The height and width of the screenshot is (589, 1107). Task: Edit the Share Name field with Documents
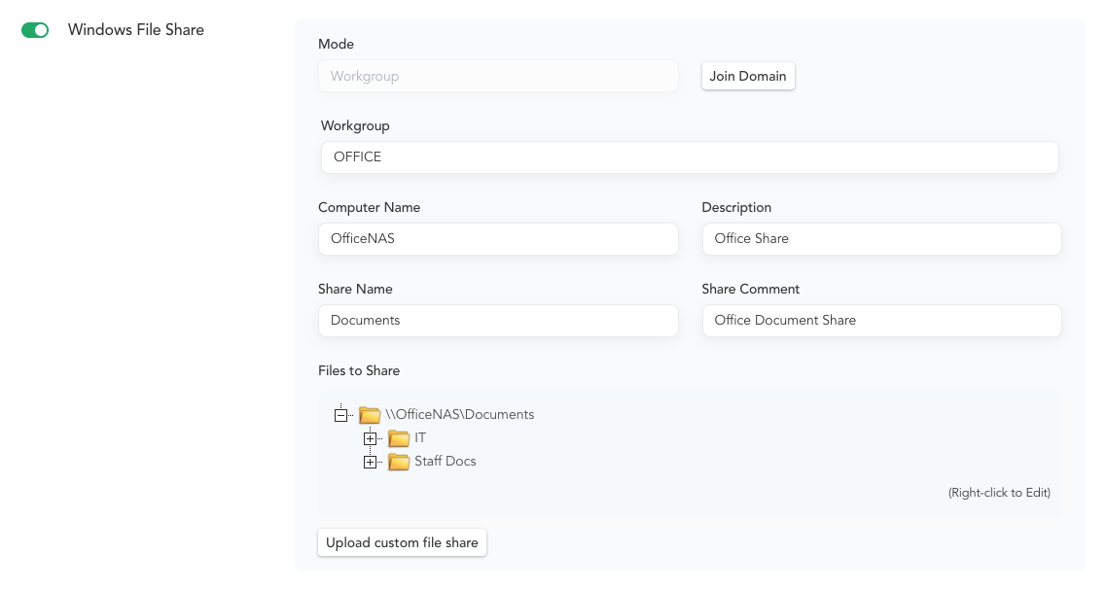point(498,320)
